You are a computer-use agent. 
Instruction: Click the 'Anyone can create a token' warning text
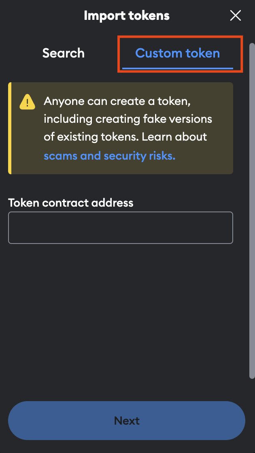tap(117, 101)
